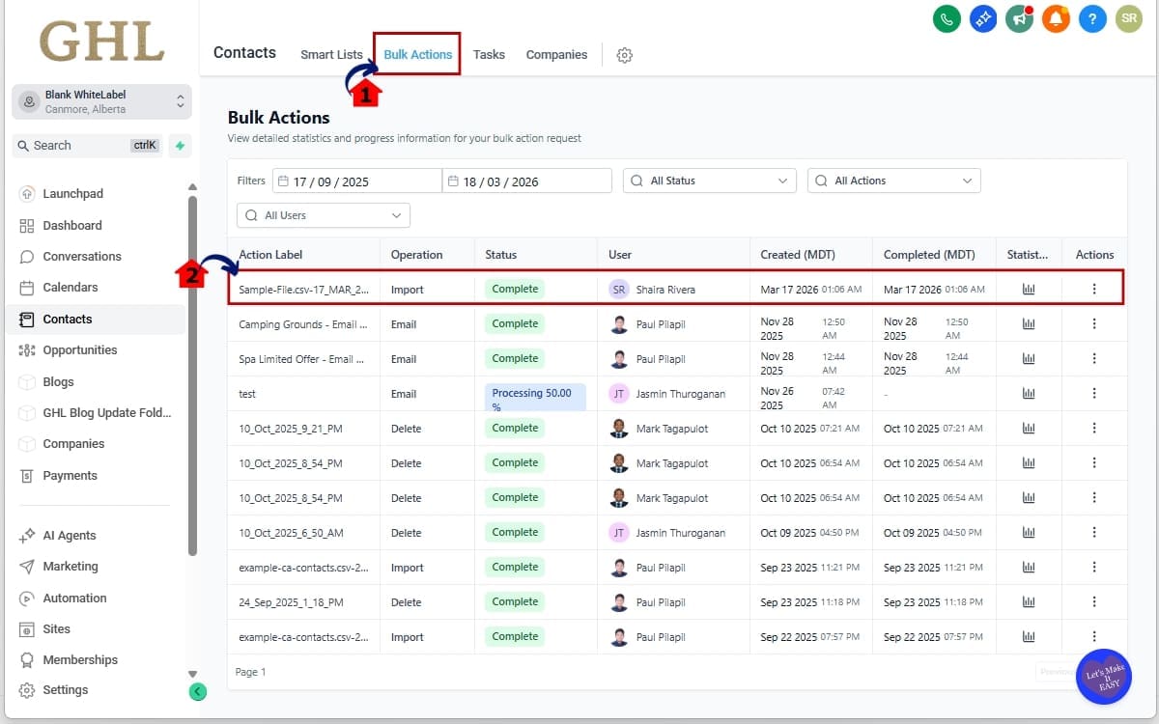Screen dimensions: 1159x724
Task: Click the green phone dialer icon
Action: 947,18
